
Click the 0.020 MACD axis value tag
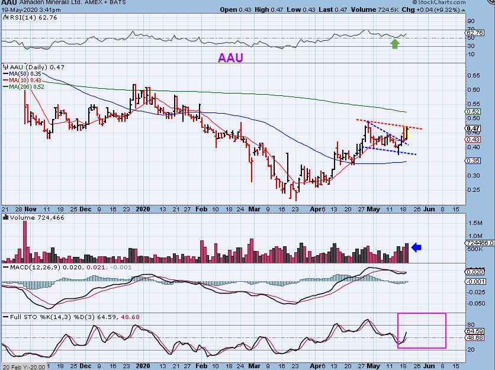[x=475, y=272]
